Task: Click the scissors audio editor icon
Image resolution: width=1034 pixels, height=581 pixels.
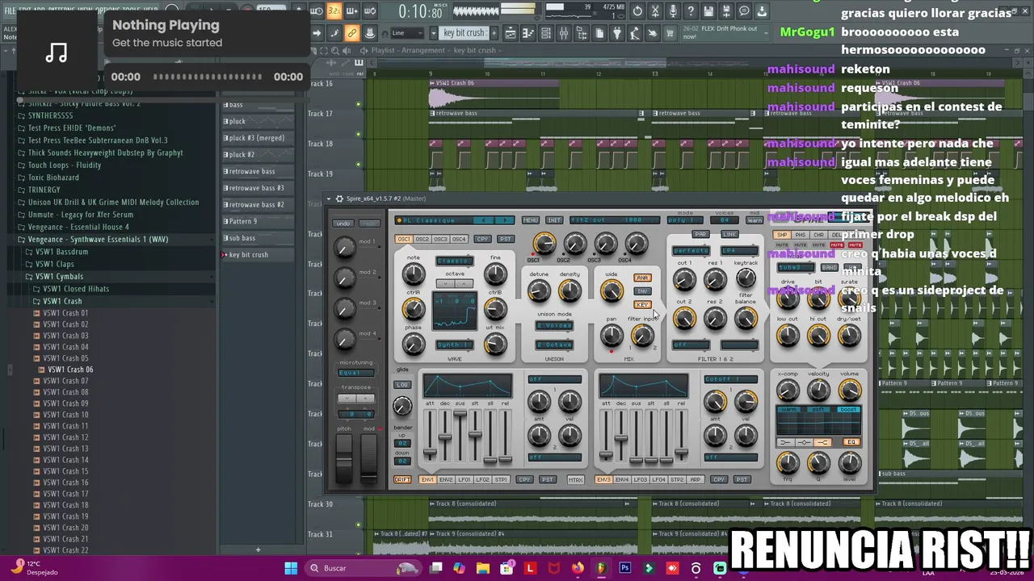Action: pos(654,11)
